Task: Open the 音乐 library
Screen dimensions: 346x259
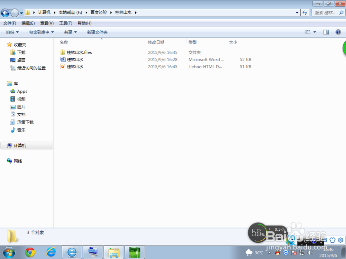Action: tap(21, 130)
